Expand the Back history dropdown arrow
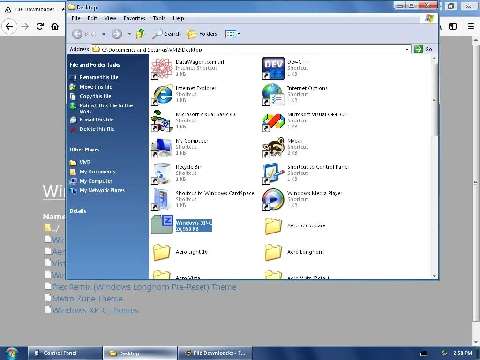 104,34
